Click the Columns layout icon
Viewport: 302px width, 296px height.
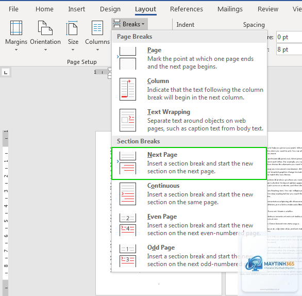click(x=97, y=28)
